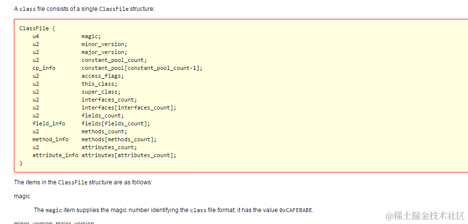Click the 'attribute_info' type name
This screenshot has width=468, height=224.
(55, 155)
